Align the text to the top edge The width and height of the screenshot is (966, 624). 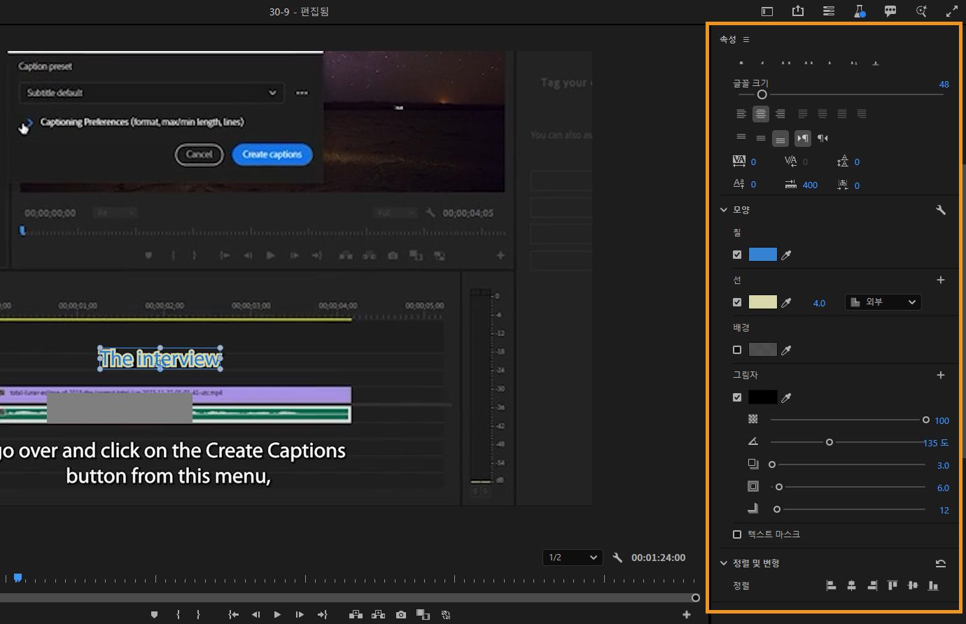point(892,586)
